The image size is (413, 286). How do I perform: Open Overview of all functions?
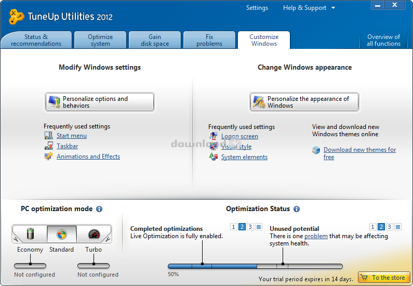coord(383,40)
